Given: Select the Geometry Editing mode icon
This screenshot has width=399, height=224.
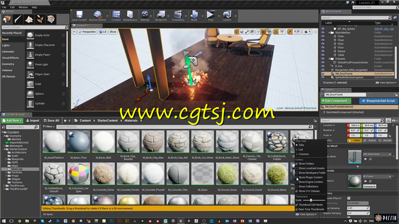Looking at the screenshot, I should click(51, 19).
